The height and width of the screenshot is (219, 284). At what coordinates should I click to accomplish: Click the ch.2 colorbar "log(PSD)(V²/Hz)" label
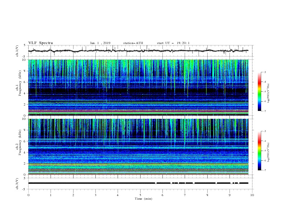269,152
